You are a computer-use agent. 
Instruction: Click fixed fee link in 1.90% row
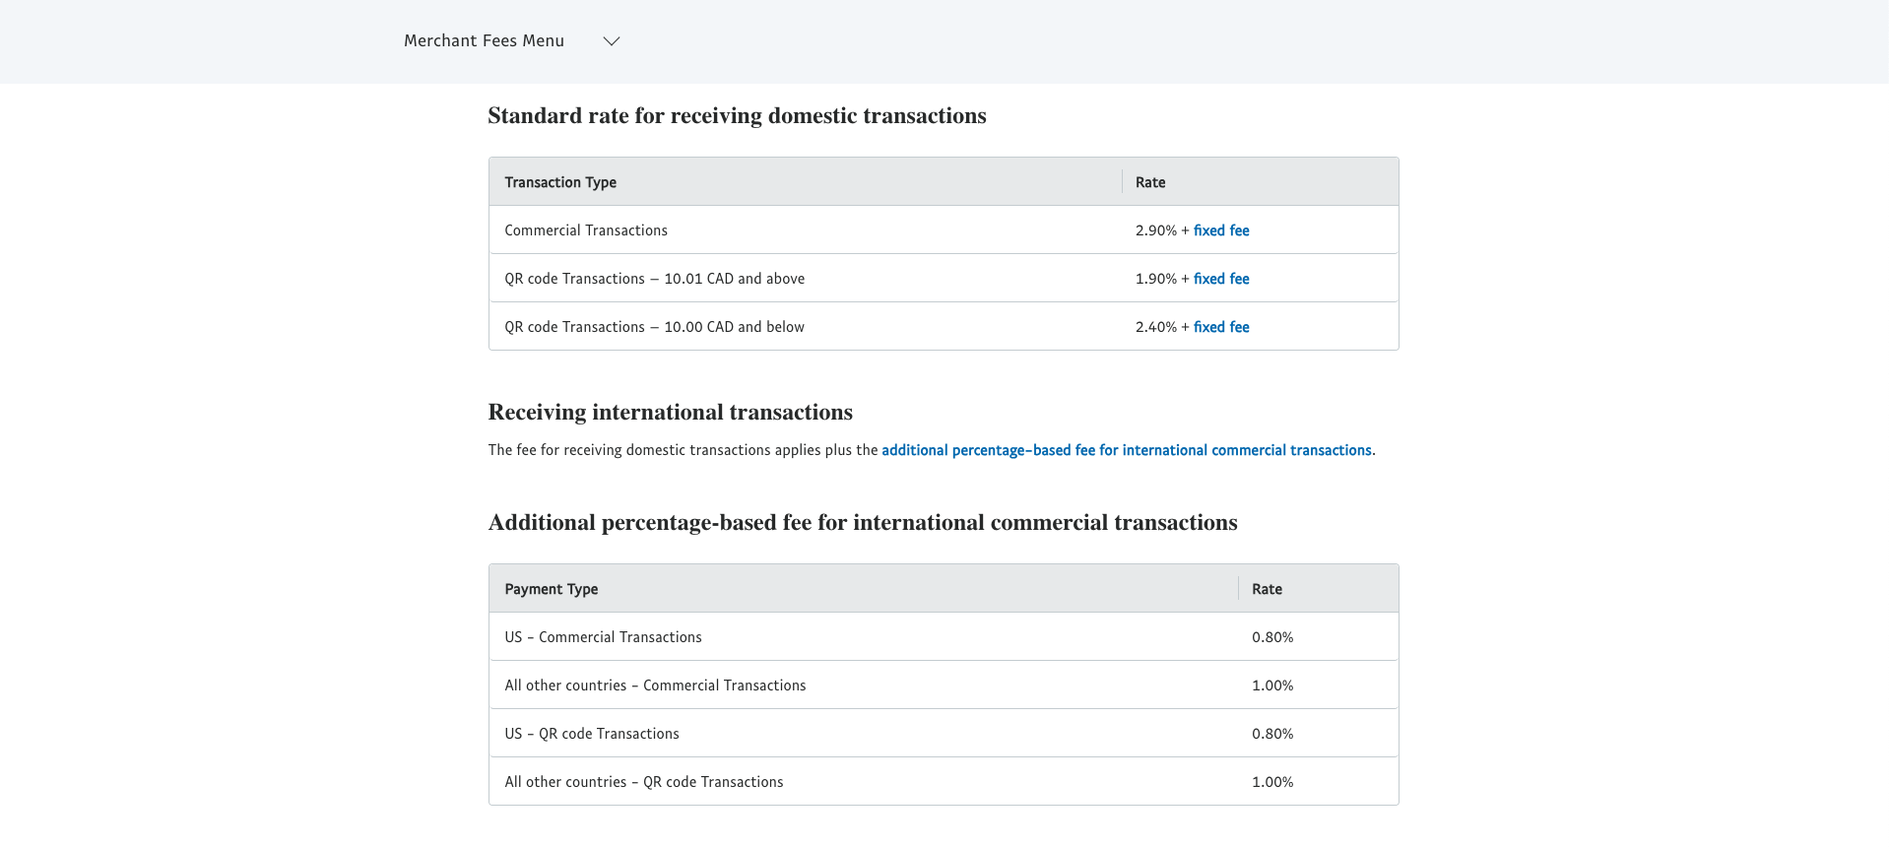pos(1220,279)
